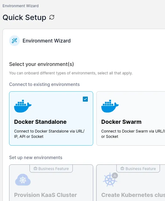Click the magic wand Environment Wizard icon

(14, 41)
